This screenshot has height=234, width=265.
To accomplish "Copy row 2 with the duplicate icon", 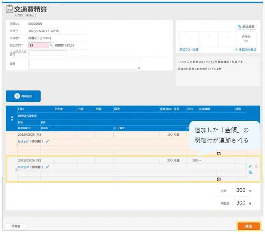I will coord(250,172).
